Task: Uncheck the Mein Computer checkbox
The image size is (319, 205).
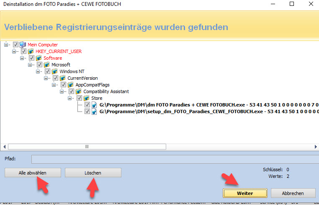Action: pyautogui.click(x=15, y=44)
